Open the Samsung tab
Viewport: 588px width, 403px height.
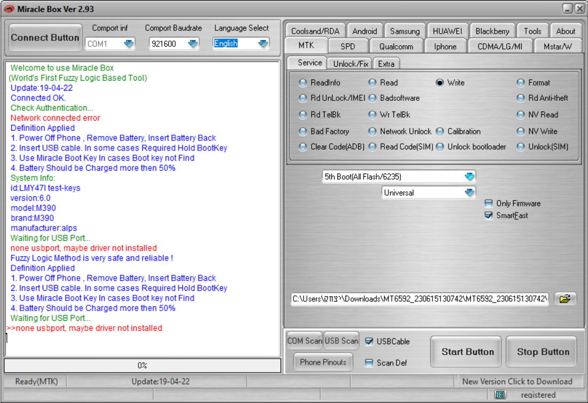click(x=405, y=31)
